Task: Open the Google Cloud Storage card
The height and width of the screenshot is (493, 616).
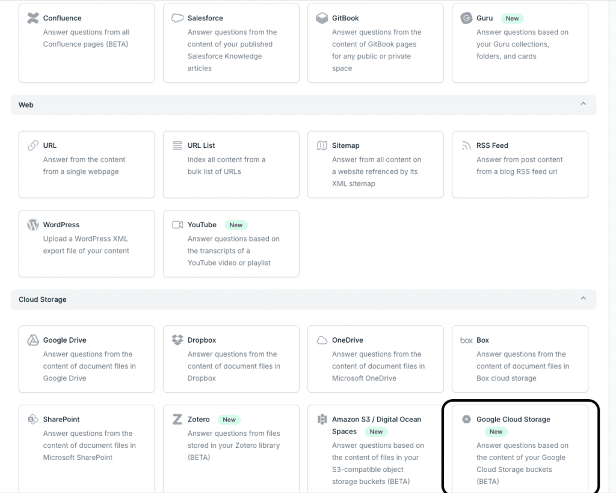Action: [x=520, y=448]
